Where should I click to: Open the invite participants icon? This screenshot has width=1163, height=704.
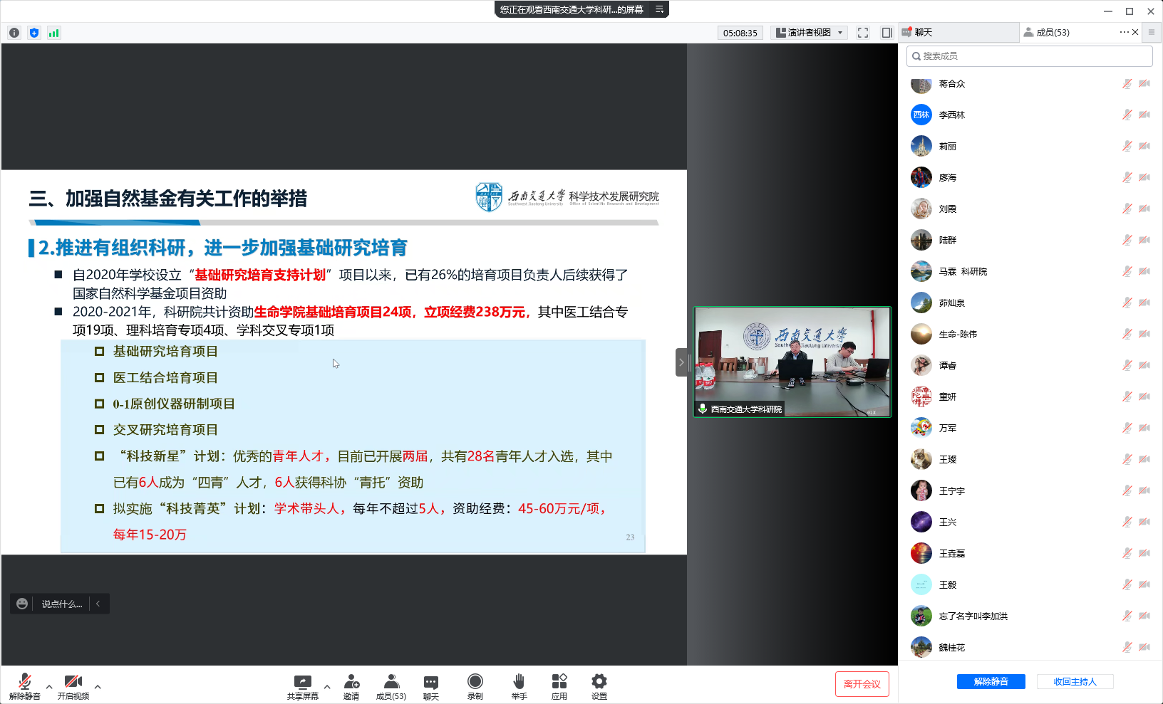351,683
